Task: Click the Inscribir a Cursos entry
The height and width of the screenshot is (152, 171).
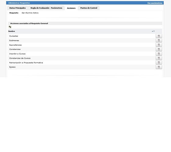Action: tap(17, 54)
